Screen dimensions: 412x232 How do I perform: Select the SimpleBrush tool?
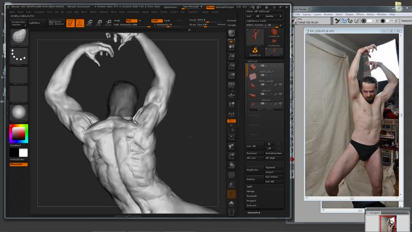[255, 51]
